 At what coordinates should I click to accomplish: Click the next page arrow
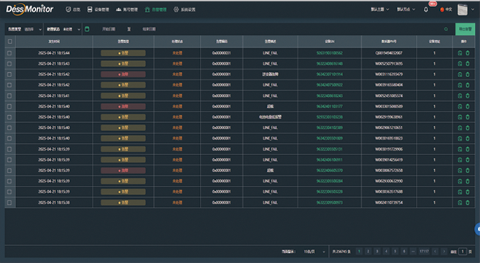444,251
